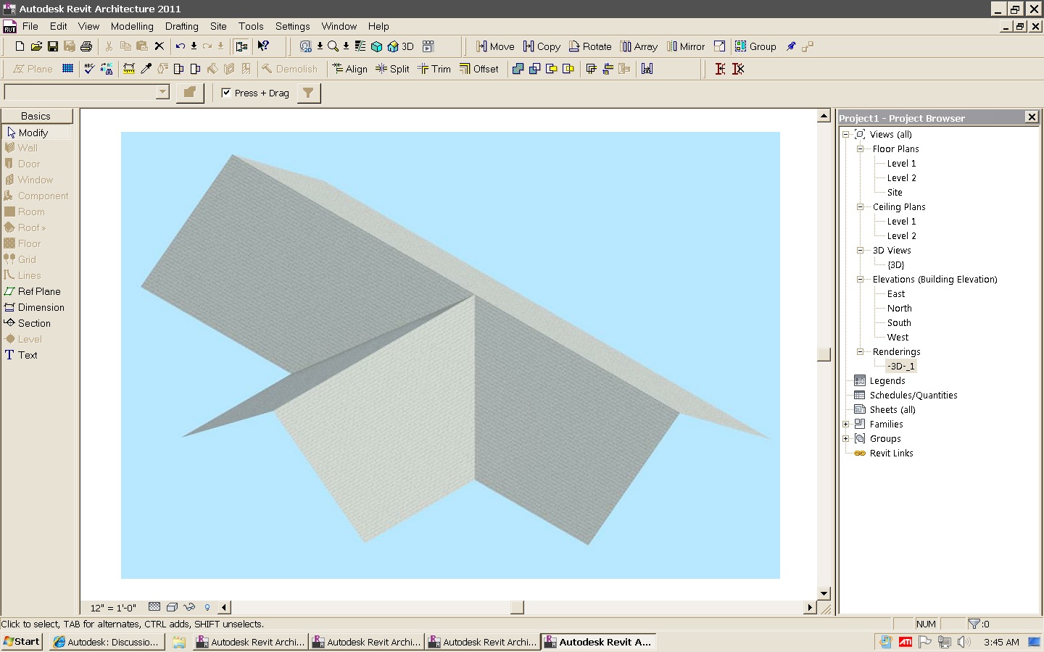Click the Tape Measure icon

coord(129,69)
